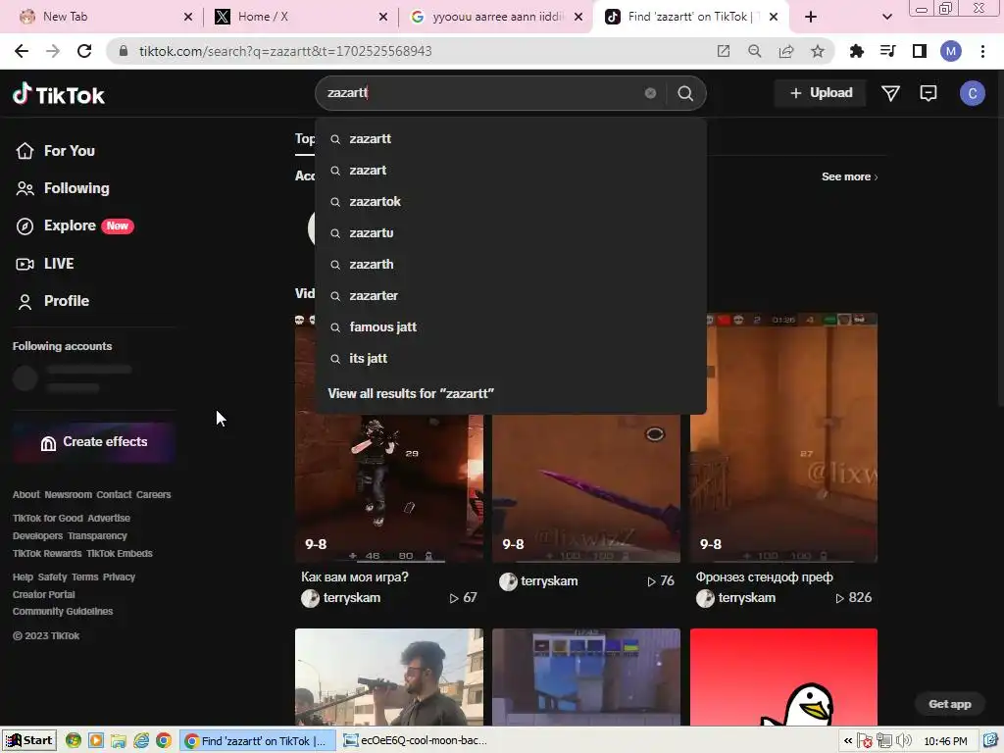Click the Create effects button
The image size is (1004, 753).
point(93,442)
